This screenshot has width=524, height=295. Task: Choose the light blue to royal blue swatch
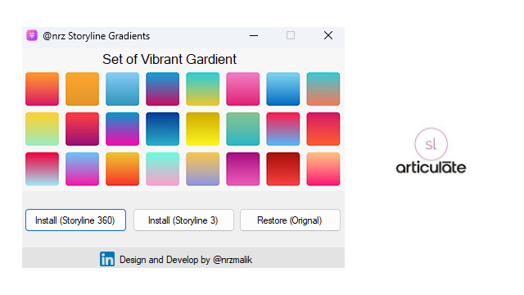click(283, 89)
